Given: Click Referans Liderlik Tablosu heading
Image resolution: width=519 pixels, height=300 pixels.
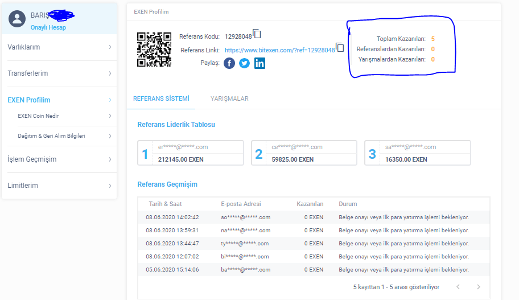Looking at the screenshot, I should click(176, 125).
